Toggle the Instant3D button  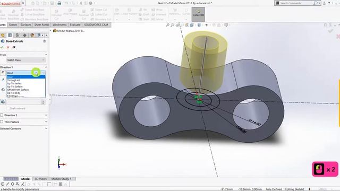point(198,14)
